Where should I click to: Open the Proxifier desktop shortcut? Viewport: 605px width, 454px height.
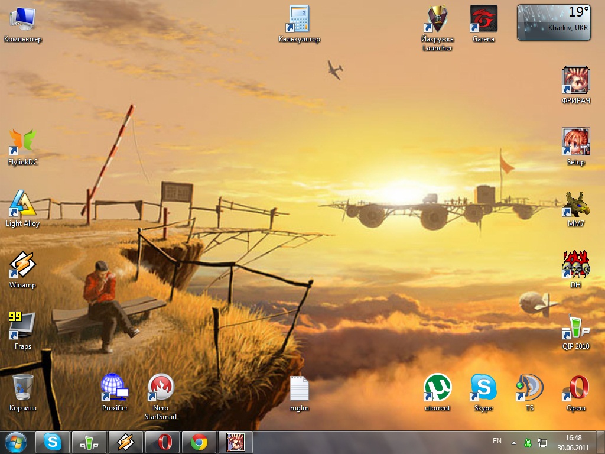tap(115, 393)
